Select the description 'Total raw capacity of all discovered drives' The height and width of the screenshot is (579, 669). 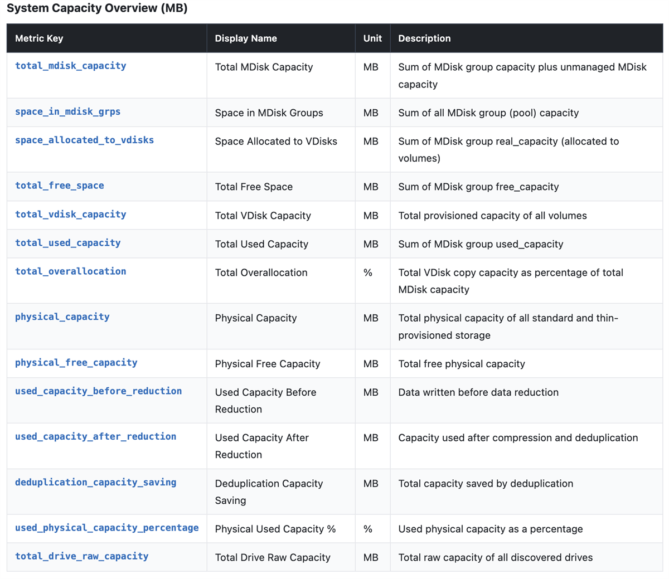click(x=496, y=557)
